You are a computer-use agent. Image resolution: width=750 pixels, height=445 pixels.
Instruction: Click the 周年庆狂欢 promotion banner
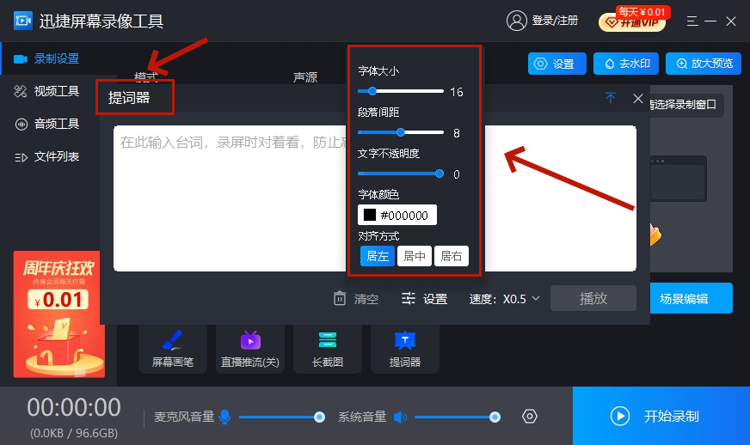[58, 314]
